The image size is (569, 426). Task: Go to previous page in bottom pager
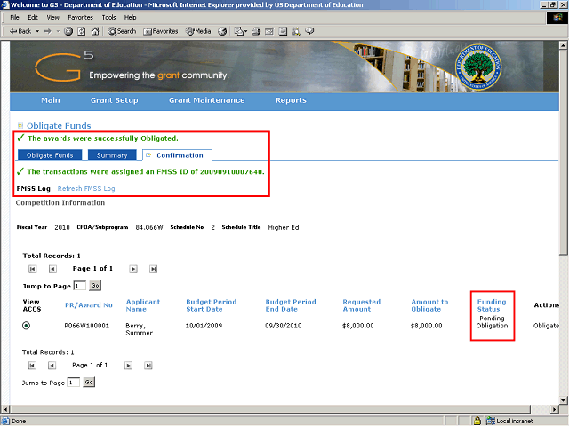tap(52, 366)
